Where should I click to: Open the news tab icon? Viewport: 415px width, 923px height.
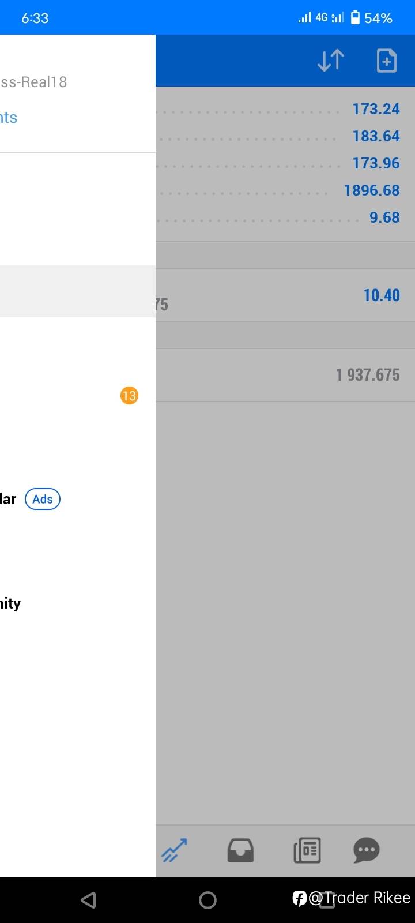[307, 850]
